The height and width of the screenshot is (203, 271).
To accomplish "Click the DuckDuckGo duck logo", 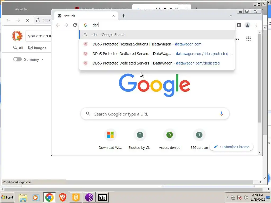I will pyautogui.click(x=17, y=36).
